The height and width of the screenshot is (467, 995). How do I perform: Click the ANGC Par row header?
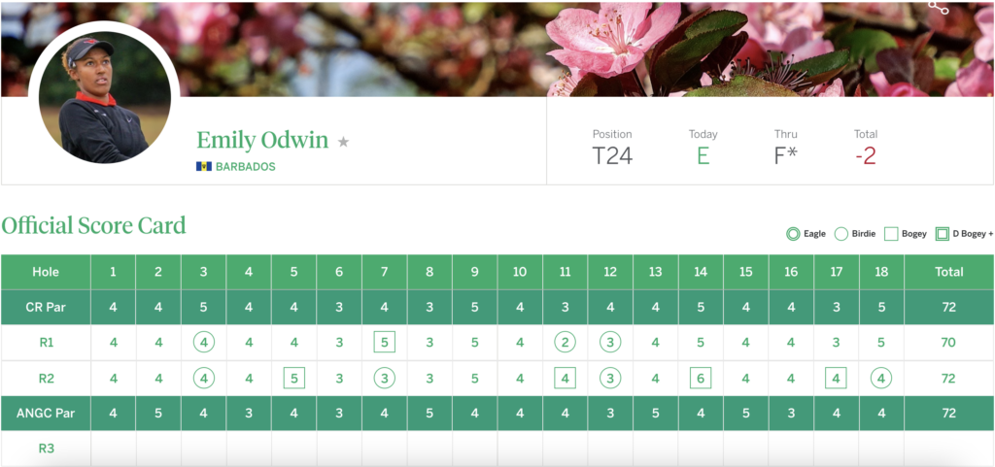tap(46, 414)
